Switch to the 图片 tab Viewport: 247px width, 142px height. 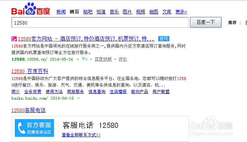click(x=127, y=12)
